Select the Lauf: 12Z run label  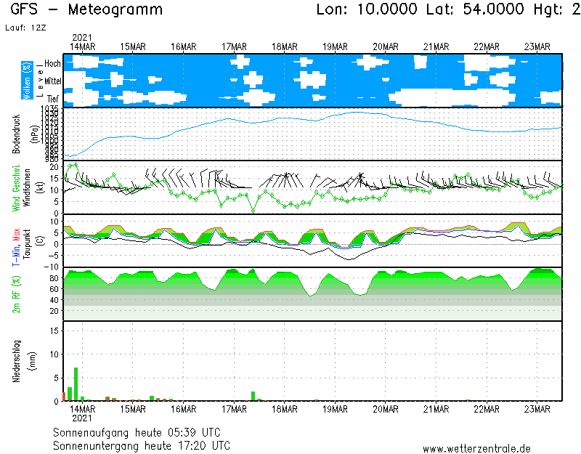pyautogui.click(x=25, y=28)
